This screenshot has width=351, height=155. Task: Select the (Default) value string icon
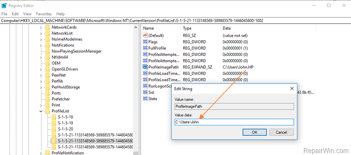pyautogui.click(x=145, y=35)
